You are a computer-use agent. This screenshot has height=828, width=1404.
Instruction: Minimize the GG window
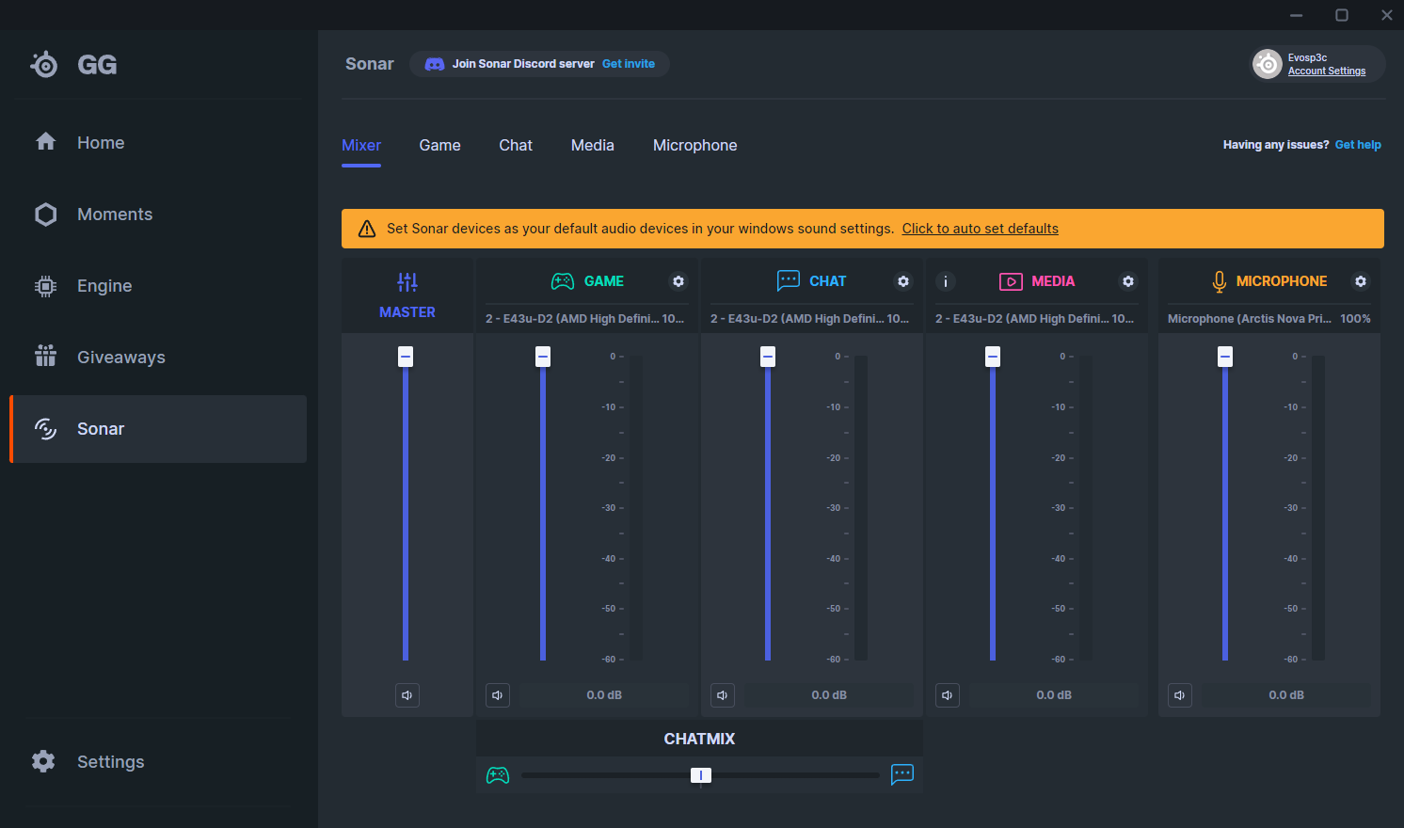(1297, 15)
